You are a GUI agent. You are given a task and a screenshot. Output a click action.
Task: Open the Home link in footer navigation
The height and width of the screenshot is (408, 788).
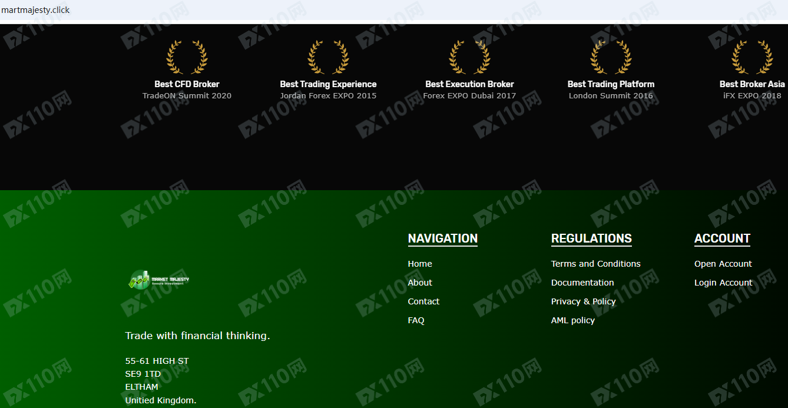[420, 264]
